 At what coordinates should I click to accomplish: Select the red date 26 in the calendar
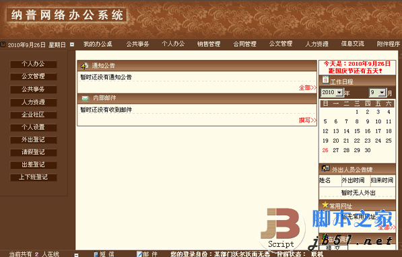(x=325, y=150)
